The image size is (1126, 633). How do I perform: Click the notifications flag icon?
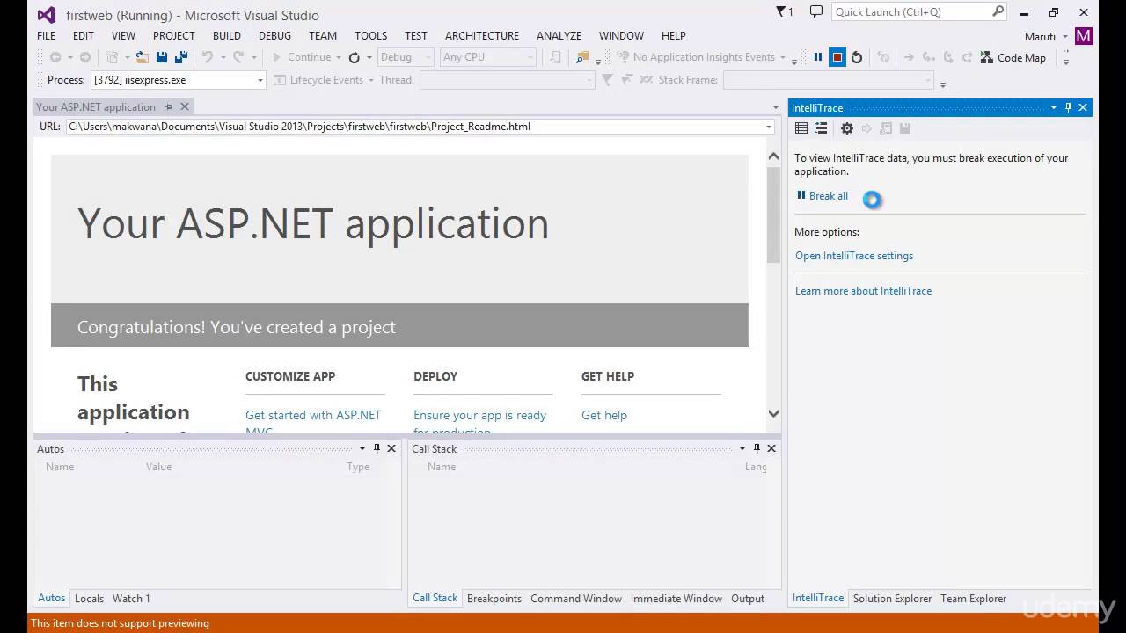(785, 12)
